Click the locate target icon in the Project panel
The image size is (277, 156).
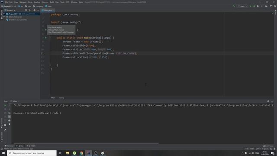coord(26,10)
